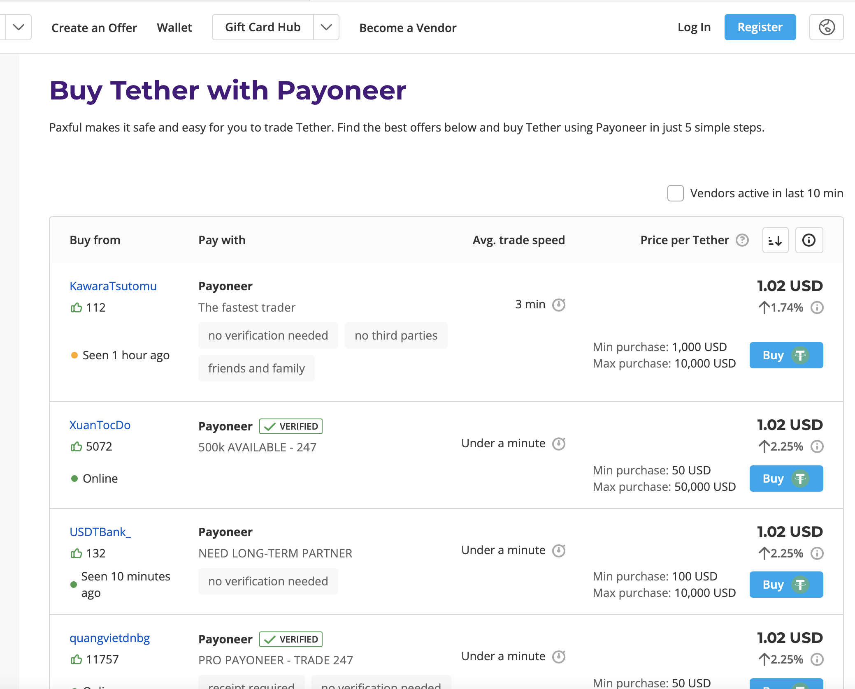
Task: Click 'Max purchase: 50,000 USD' text
Action: point(664,487)
